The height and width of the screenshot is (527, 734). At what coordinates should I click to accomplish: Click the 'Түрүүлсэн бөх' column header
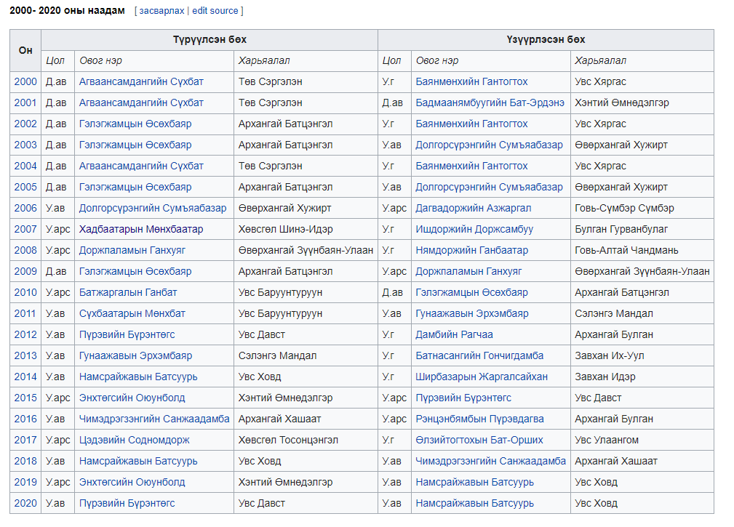pos(210,39)
